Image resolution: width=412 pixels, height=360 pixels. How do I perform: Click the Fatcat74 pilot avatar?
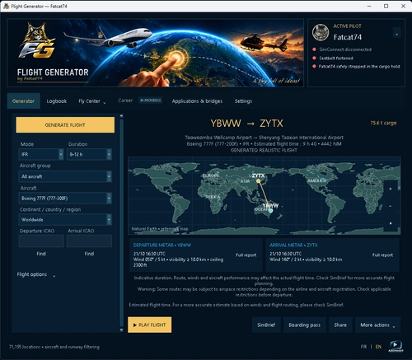tap(321, 32)
